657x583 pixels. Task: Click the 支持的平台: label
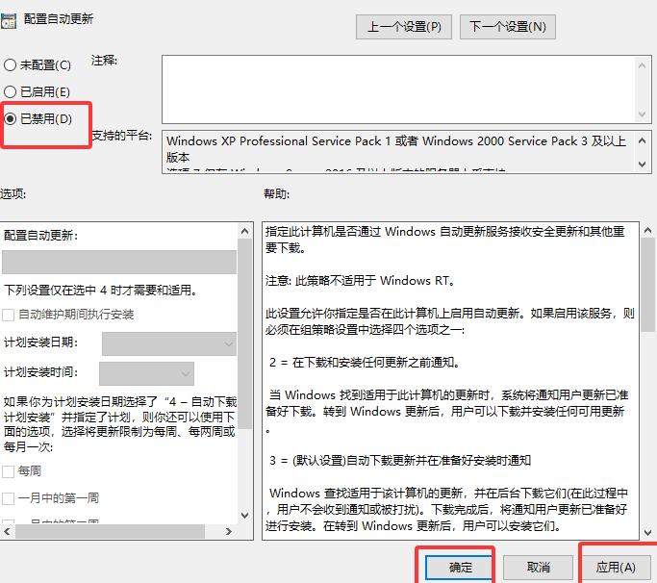coord(122,136)
